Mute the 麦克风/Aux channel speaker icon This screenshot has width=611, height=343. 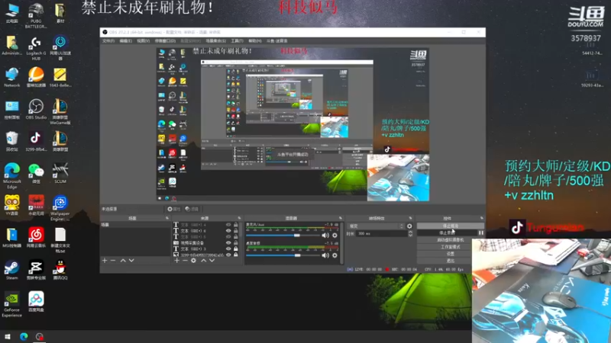pos(325,236)
